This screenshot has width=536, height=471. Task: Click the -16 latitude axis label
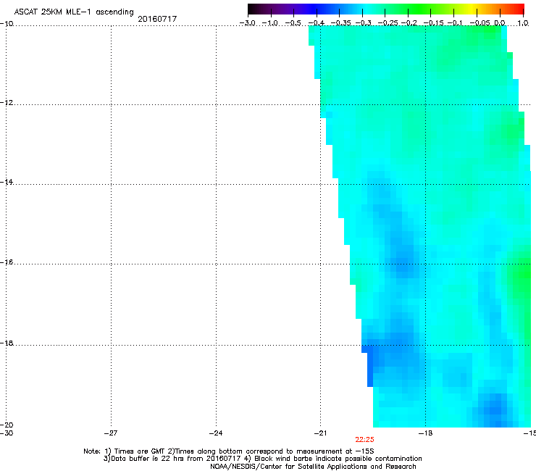click(7, 262)
